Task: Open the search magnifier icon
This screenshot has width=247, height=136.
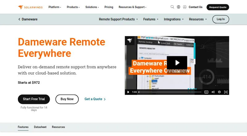Action: pos(172,7)
